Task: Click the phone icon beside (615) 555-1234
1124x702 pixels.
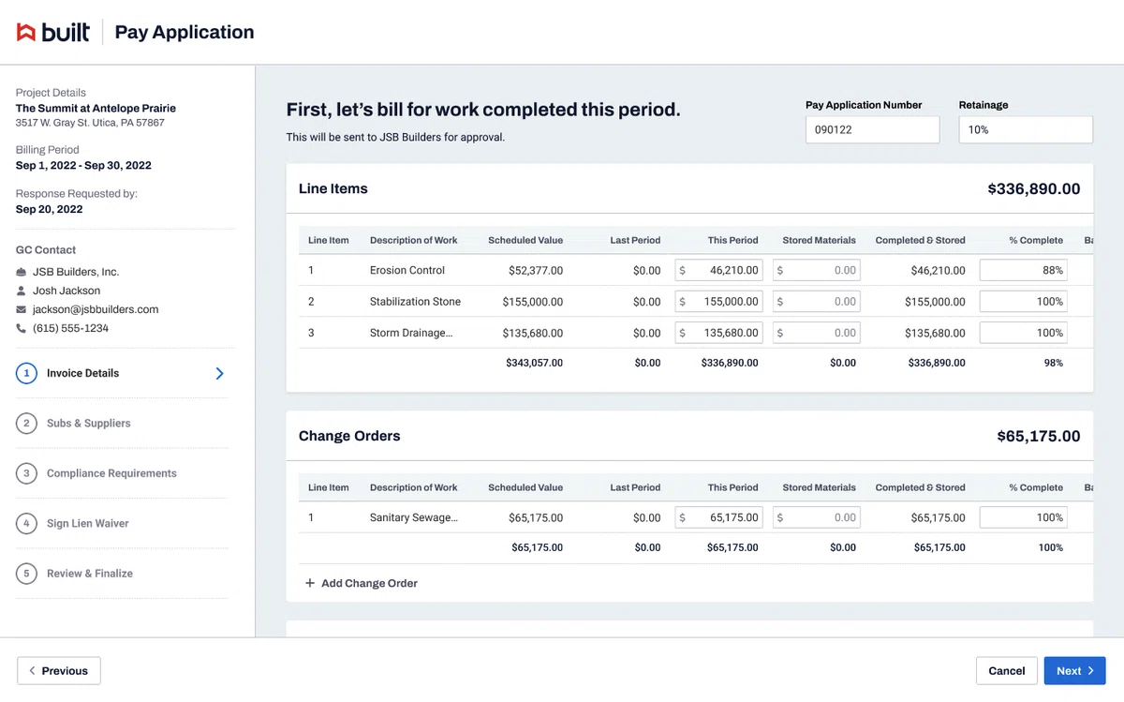Action: [x=22, y=328]
